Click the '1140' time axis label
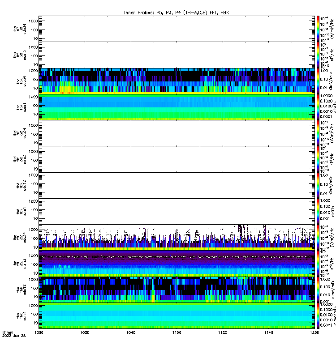This screenshot has height=358, width=336. (268, 332)
